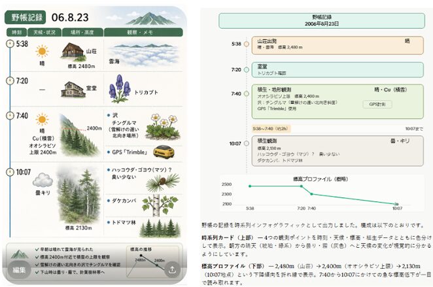Tap the share upload icon button
Screen dimensions: 433x287
click(x=172, y=269)
